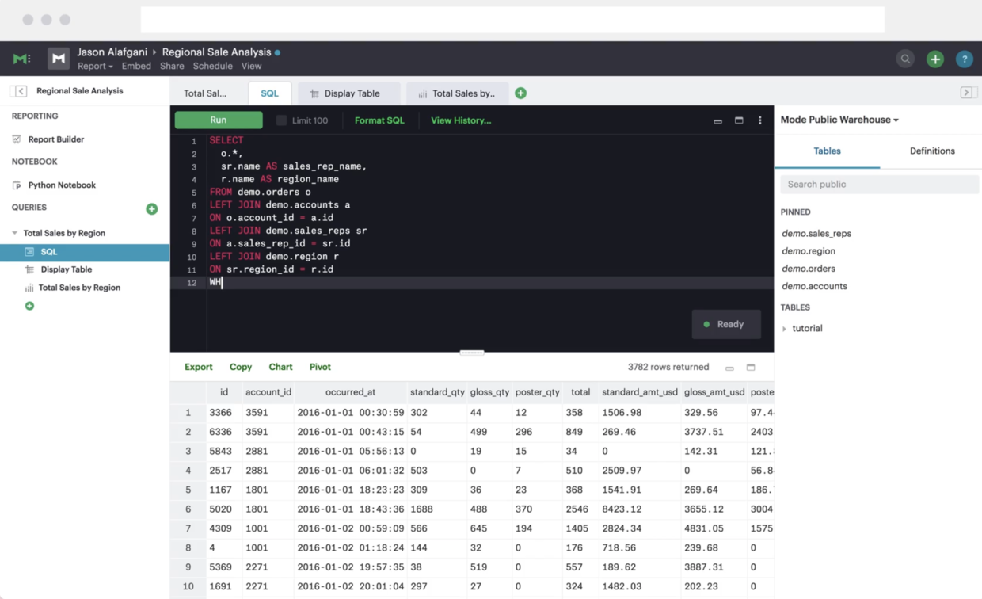This screenshot has width=982, height=599.
Task: Select the SQL tab
Action: pos(269,93)
